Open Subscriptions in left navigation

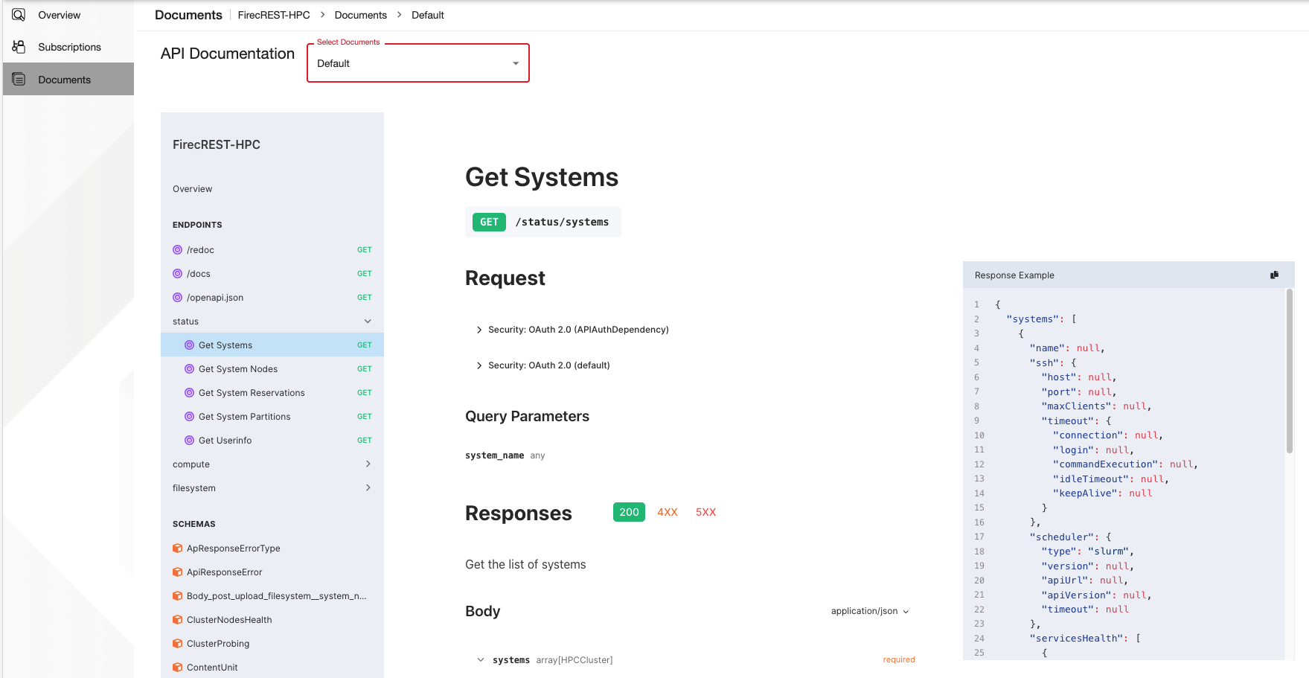coord(68,47)
